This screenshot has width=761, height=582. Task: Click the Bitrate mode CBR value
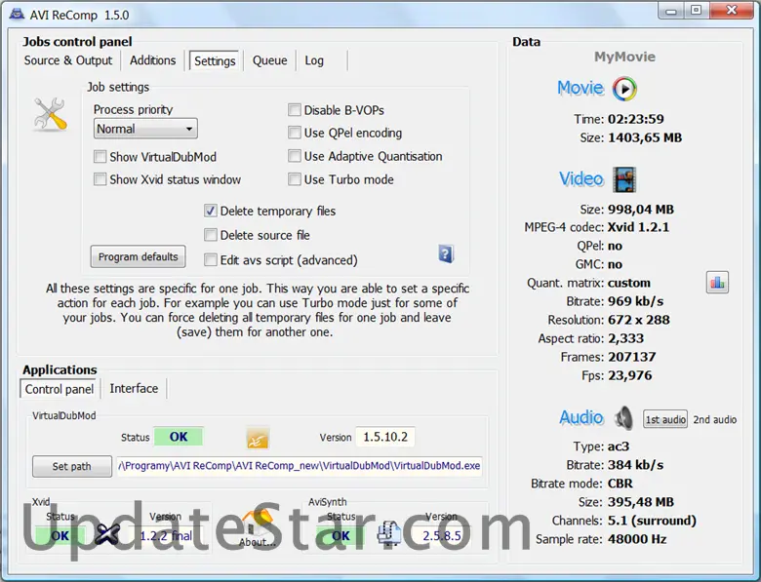(x=621, y=484)
